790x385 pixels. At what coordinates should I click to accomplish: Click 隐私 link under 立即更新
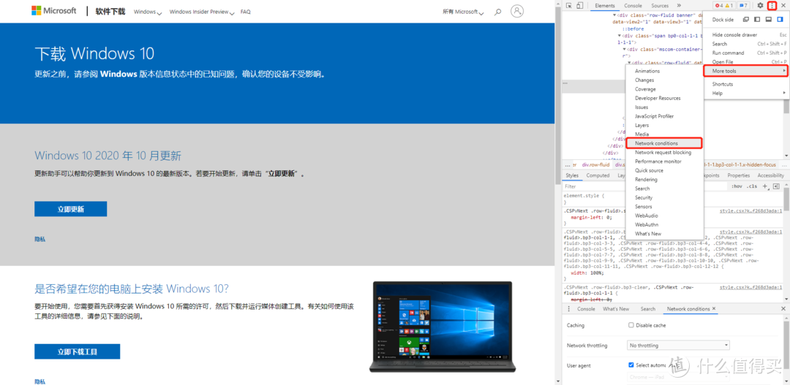click(x=39, y=240)
